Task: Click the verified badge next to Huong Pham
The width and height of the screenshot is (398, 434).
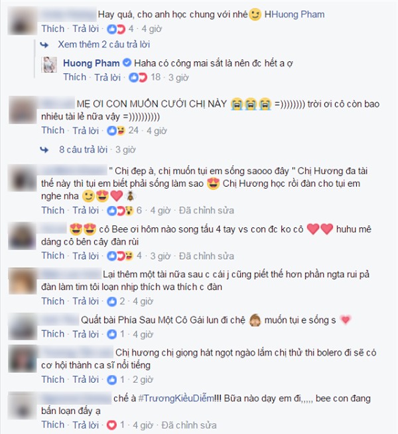Action: (x=127, y=63)
